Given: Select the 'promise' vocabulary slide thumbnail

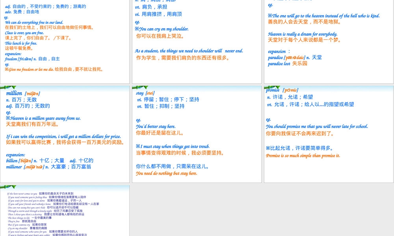Looking at the screenshot, I should point(329,134).
